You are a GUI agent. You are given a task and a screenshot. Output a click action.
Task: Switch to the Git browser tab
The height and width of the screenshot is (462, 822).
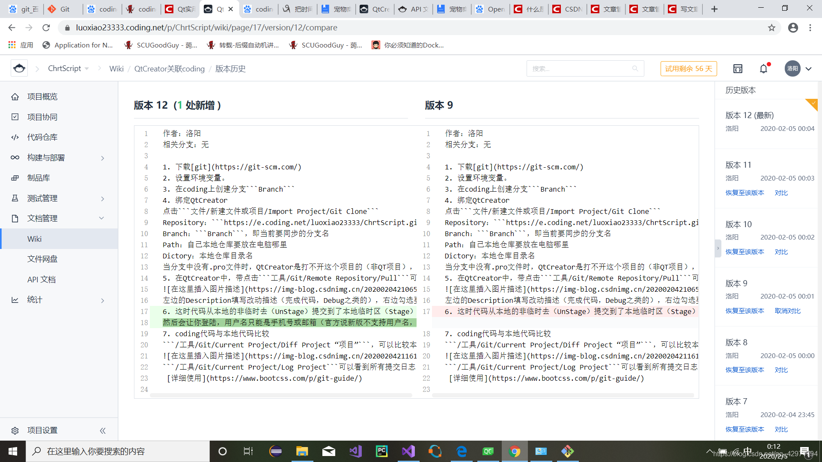point(63,9)
